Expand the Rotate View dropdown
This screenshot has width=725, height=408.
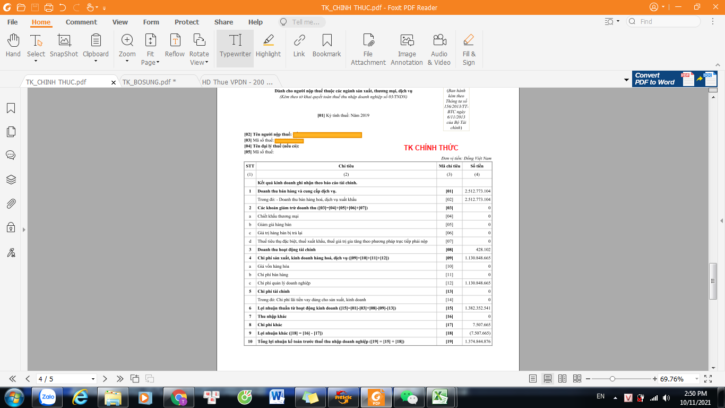click(x=199, y=62)
